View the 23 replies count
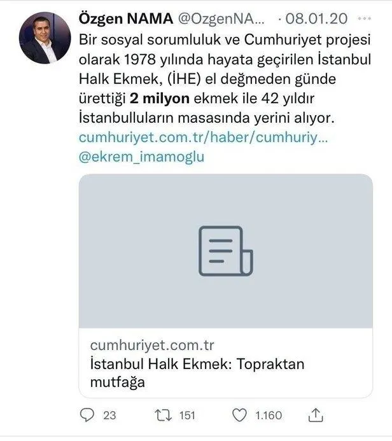The height and width of the screenshot is (441, 392). coord(109,416)
